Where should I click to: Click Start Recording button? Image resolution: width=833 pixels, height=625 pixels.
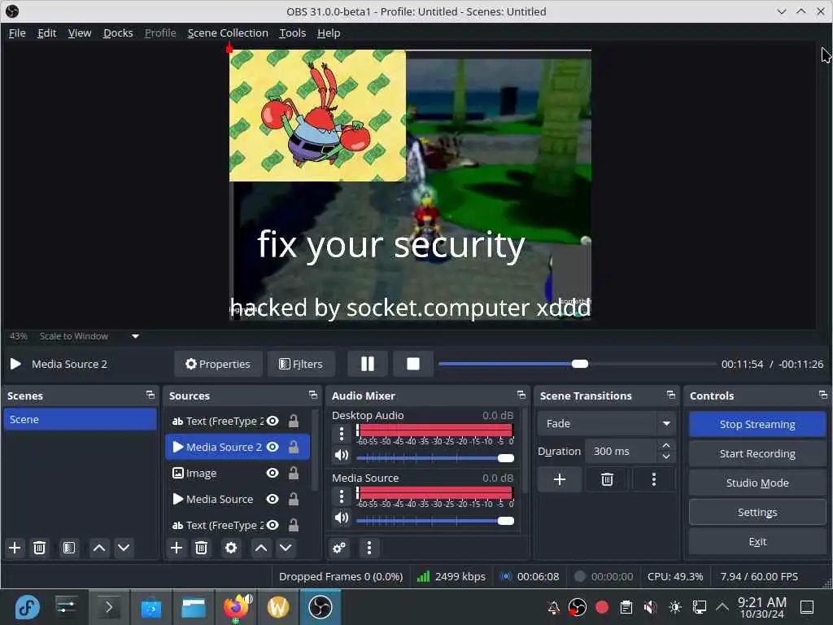click(x=757, y=453)
